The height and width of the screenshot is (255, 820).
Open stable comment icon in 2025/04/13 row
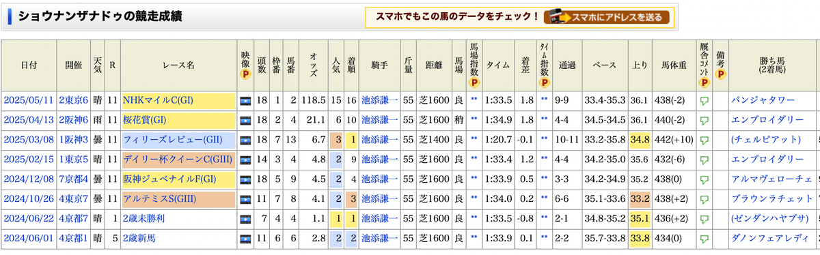(705, 121)
